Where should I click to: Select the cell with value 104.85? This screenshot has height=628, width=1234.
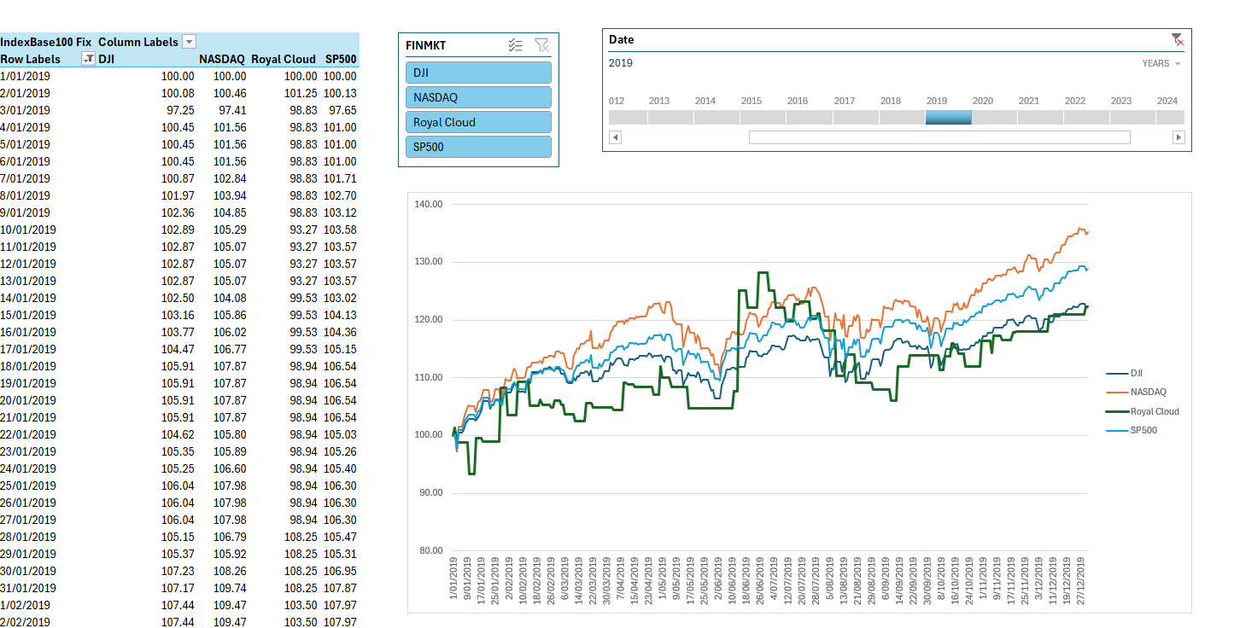(x=230, y=212)
